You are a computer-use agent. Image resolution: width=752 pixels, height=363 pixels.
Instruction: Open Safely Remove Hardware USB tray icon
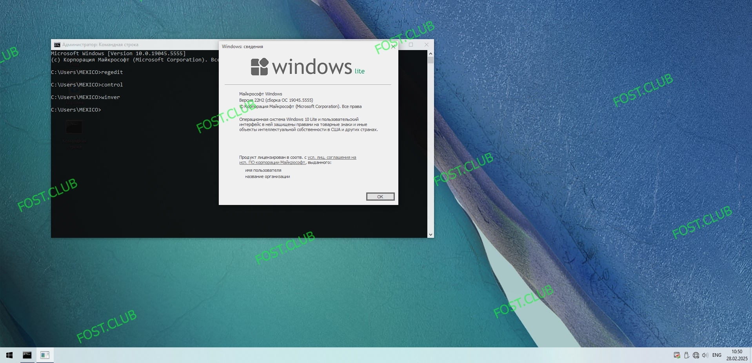pos(687,355)
